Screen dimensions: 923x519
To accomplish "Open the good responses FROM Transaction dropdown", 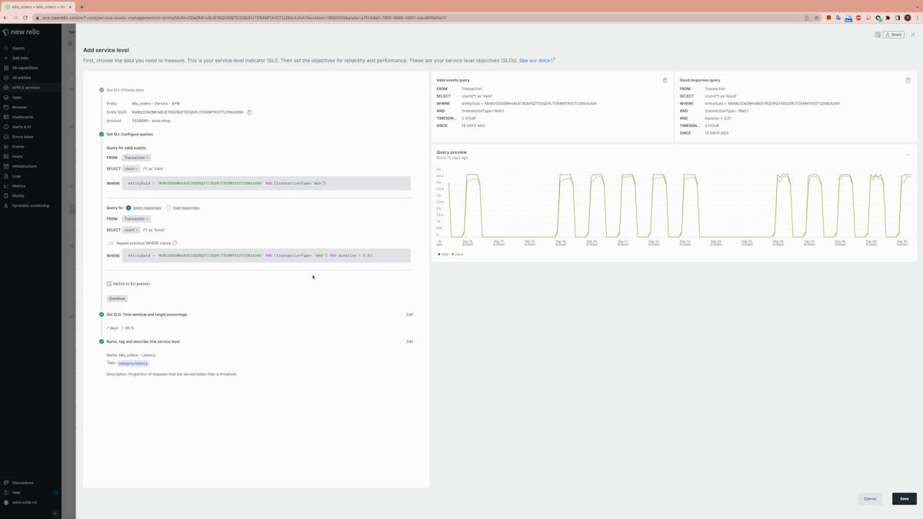I will click(137, 218).
